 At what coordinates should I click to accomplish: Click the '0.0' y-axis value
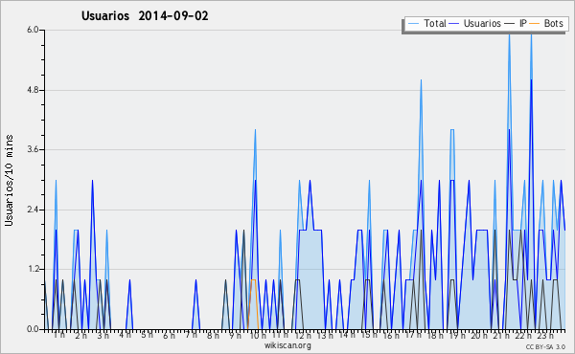point(33,329)
